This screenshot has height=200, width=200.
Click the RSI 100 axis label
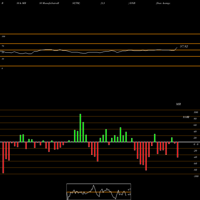3,36
